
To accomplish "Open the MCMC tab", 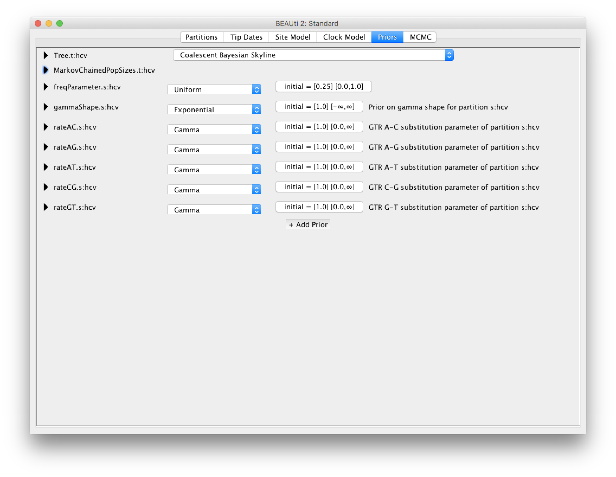I will click(x=420, y=37).
